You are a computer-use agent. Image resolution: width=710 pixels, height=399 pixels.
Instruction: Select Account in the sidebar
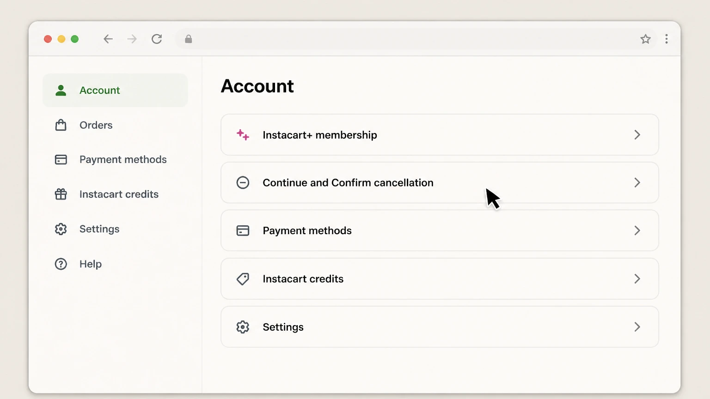click(x=115, y=90)
